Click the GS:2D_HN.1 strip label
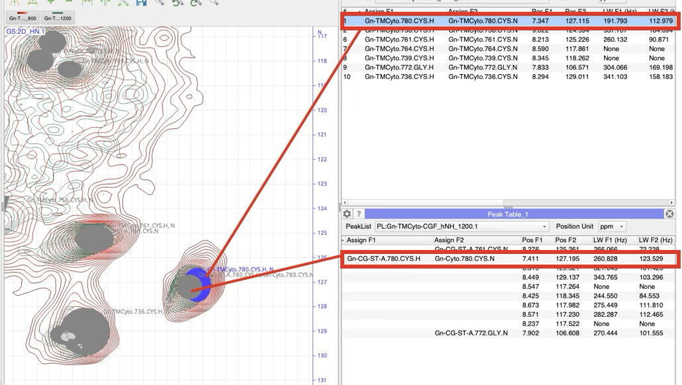Image resolution: width=682 pixels, height=385 pixels. pyautogui.click(x=25, y=32)
